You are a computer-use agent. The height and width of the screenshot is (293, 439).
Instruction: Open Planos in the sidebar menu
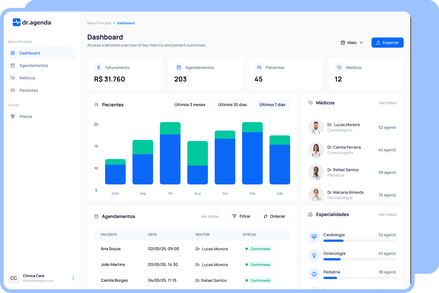coord(26,116)
